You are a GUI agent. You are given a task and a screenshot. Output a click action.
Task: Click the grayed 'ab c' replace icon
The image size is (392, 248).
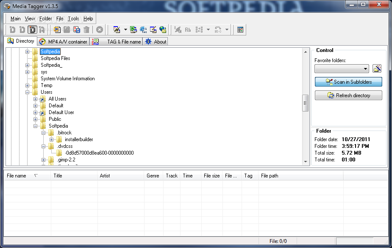[x=218, y=30]
